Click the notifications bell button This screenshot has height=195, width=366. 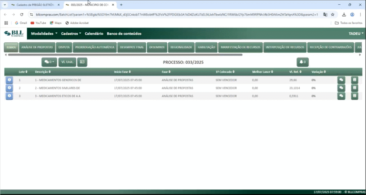click(x=303, y=62)
